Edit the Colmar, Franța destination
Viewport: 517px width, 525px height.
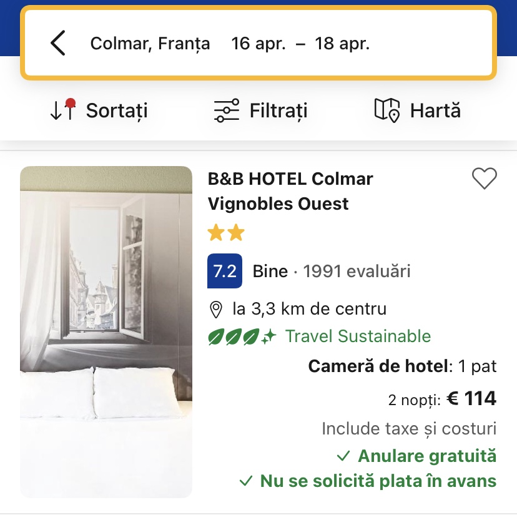click(150, 44)
